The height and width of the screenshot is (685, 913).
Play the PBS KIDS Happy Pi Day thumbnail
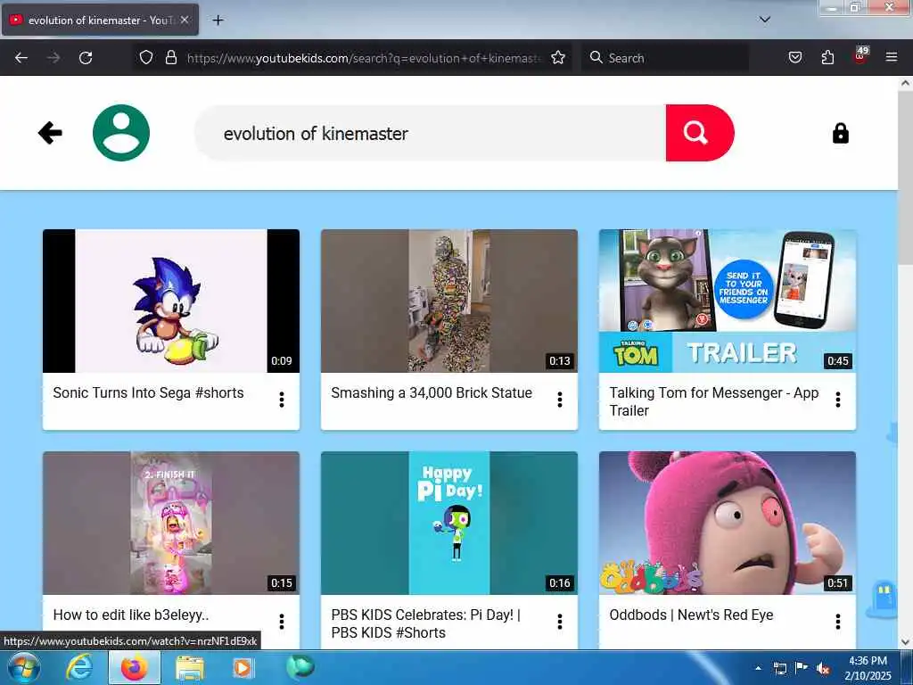pyautogui.click(x=449, y=523)
